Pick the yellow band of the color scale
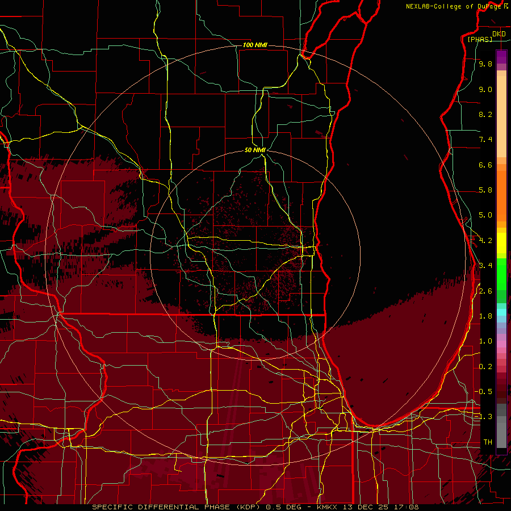 pyautogui.click(x=501, y=243)
